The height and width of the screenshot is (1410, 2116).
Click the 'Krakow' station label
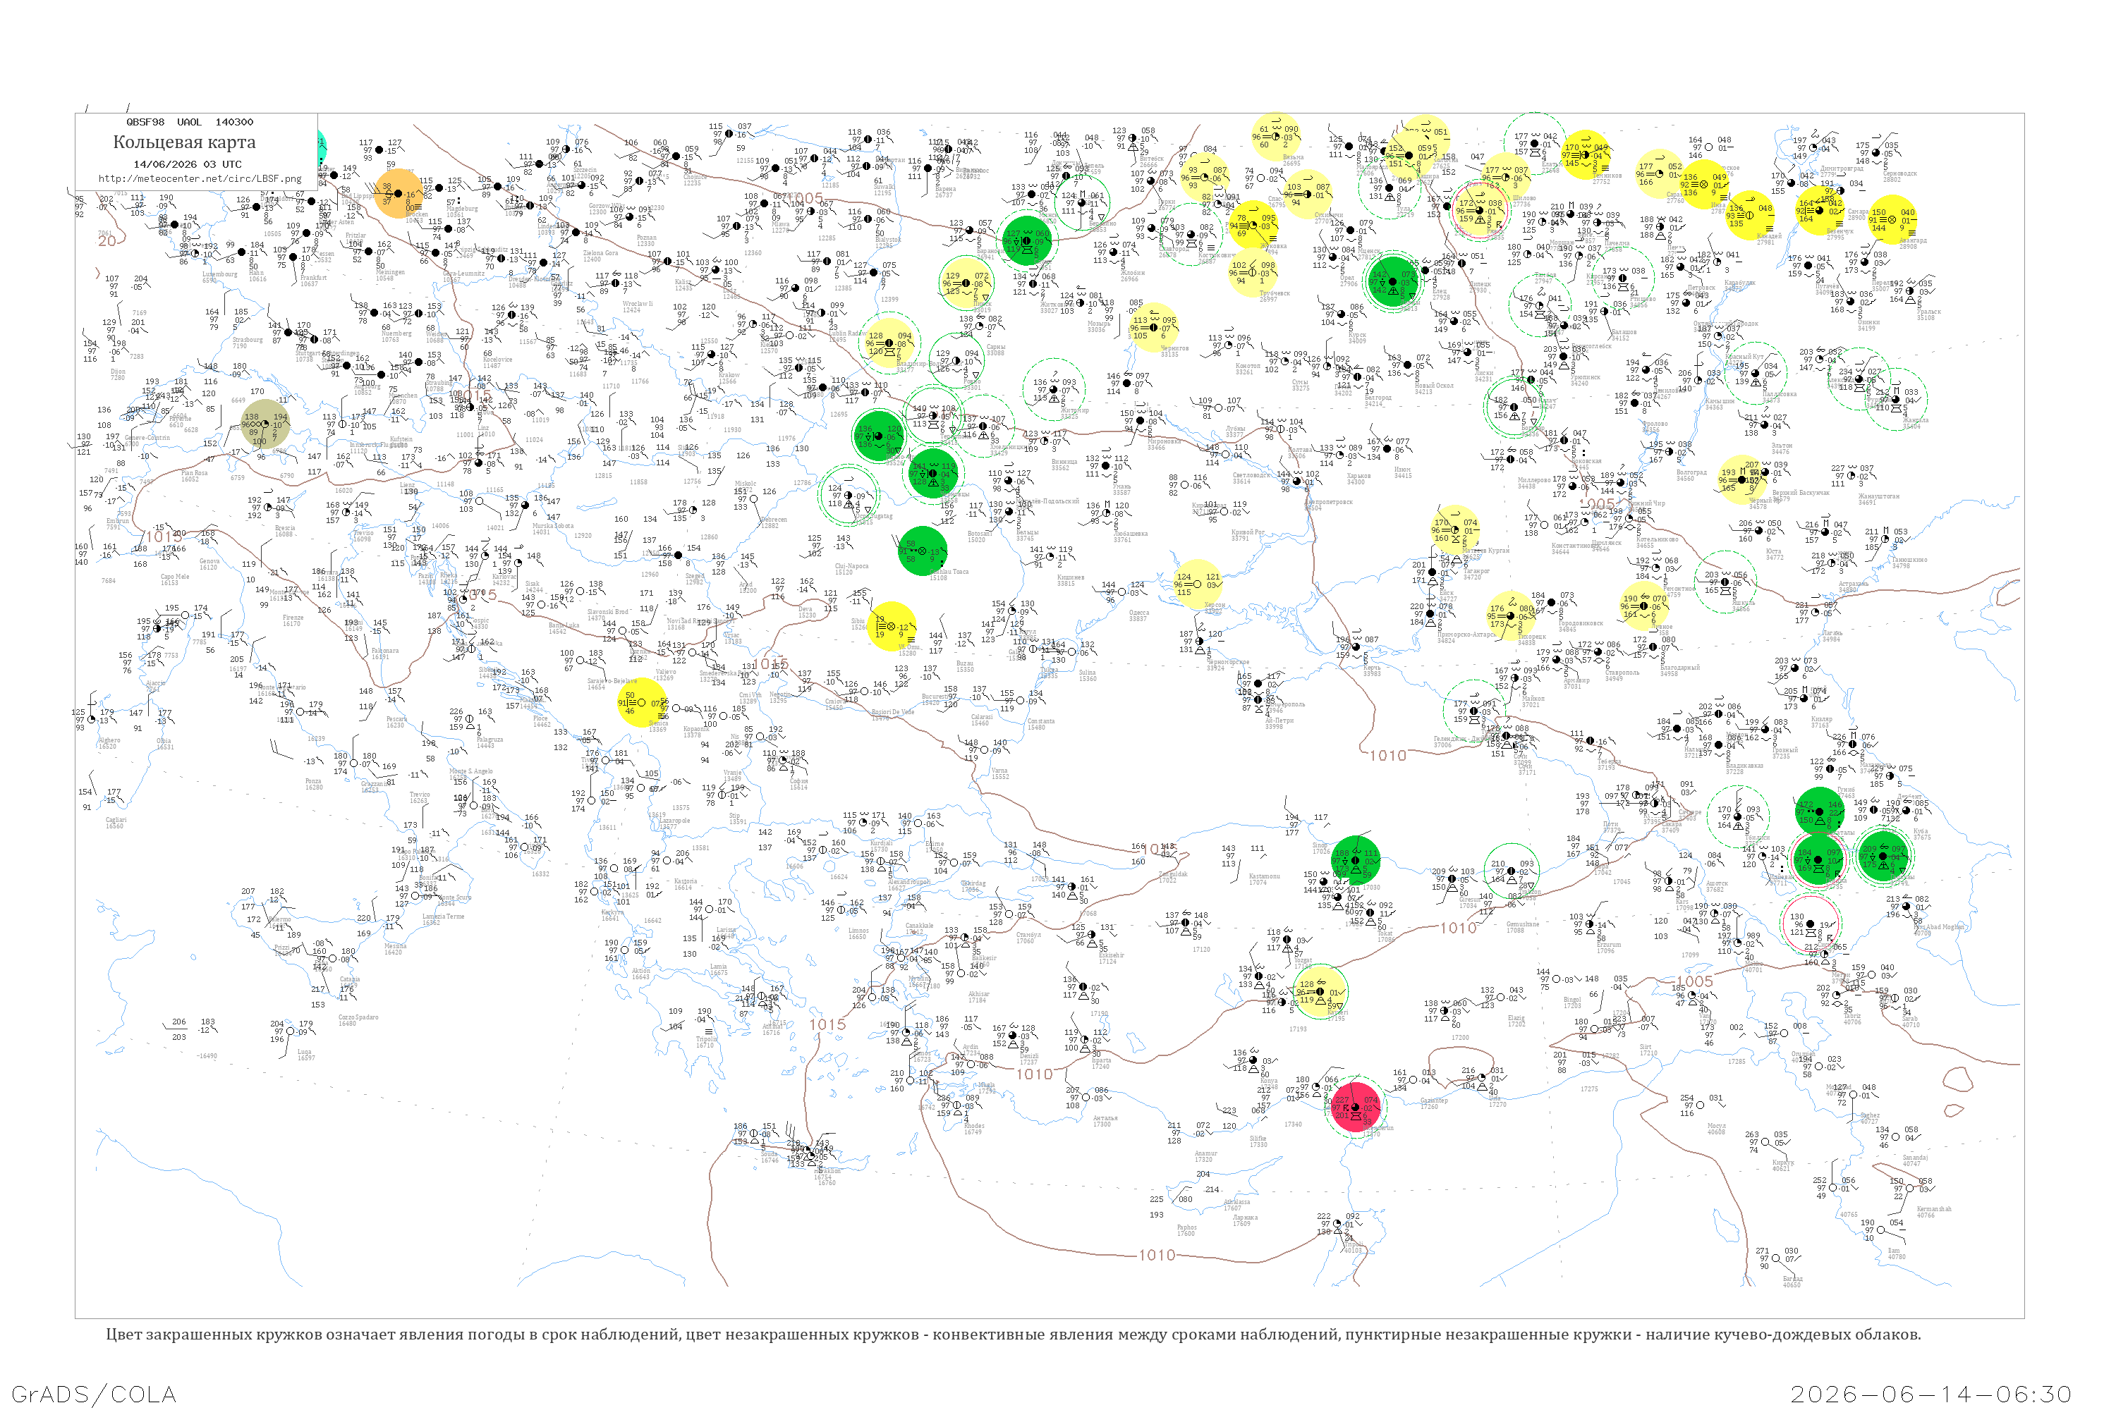[x=729, y=375]
